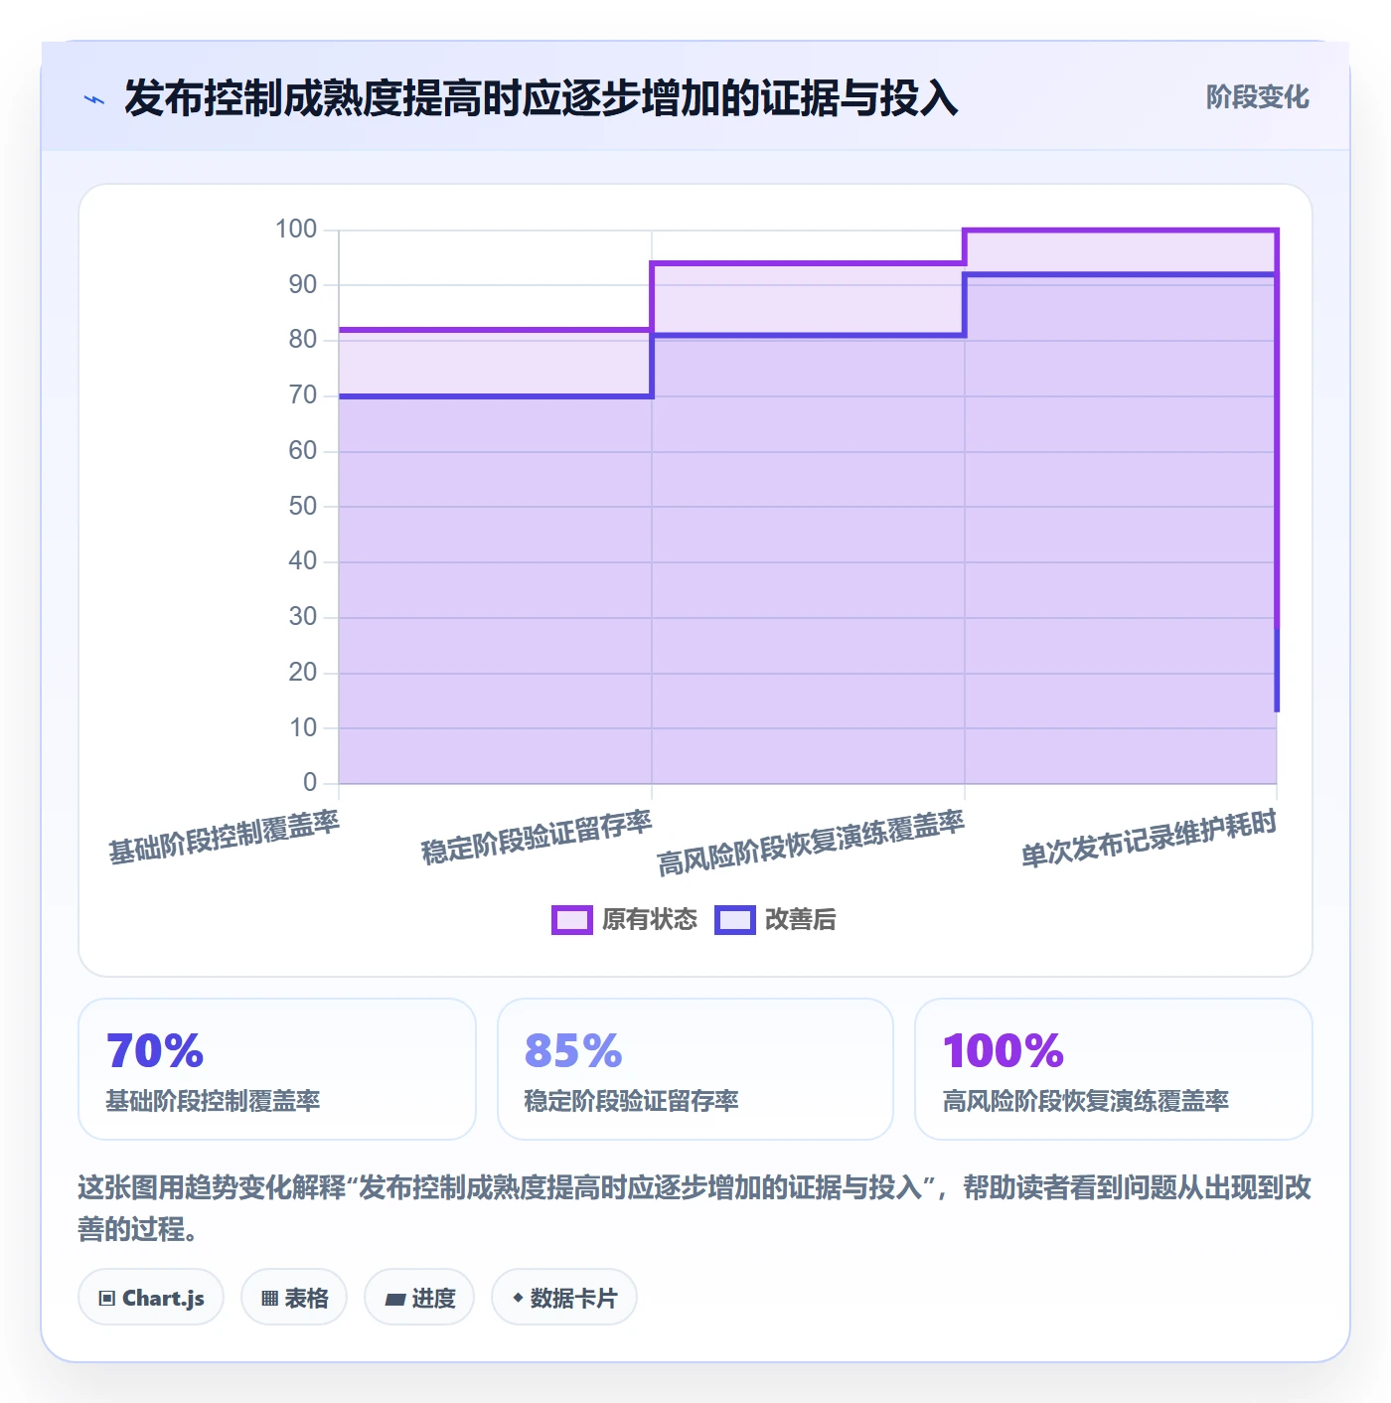Click the description paragraph beginning 这张图用趋势变化
This screenshot has width=1391, height=1403.
point(695,1207)
